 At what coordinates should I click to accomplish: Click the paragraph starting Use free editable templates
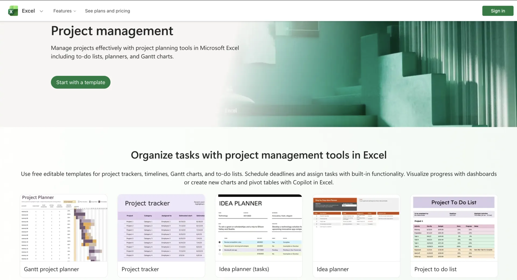coord(258,178)
